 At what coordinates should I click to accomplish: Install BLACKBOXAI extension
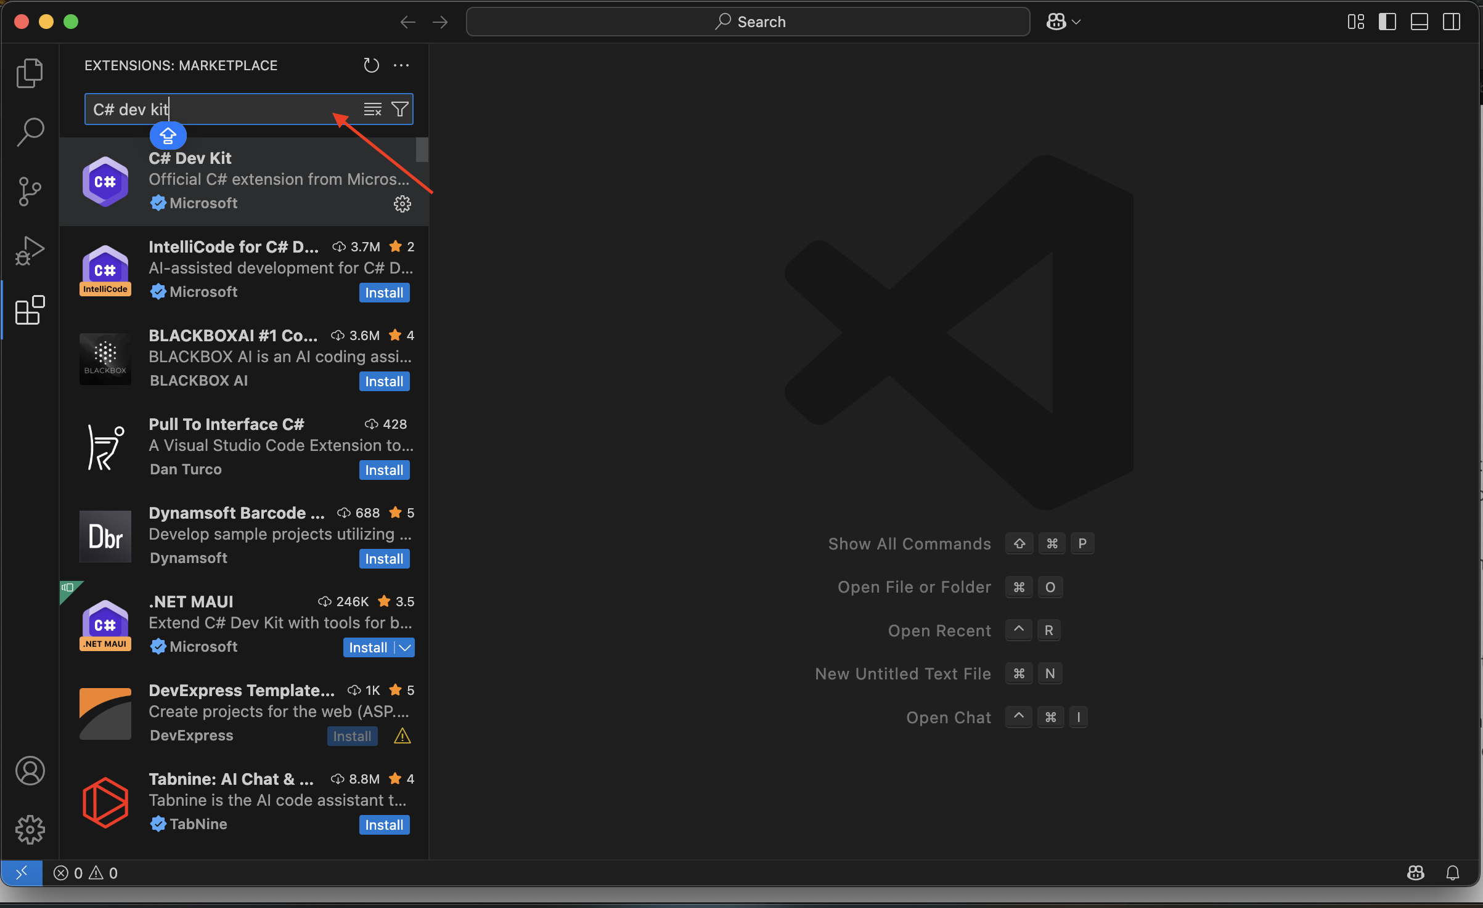(384, 381)
